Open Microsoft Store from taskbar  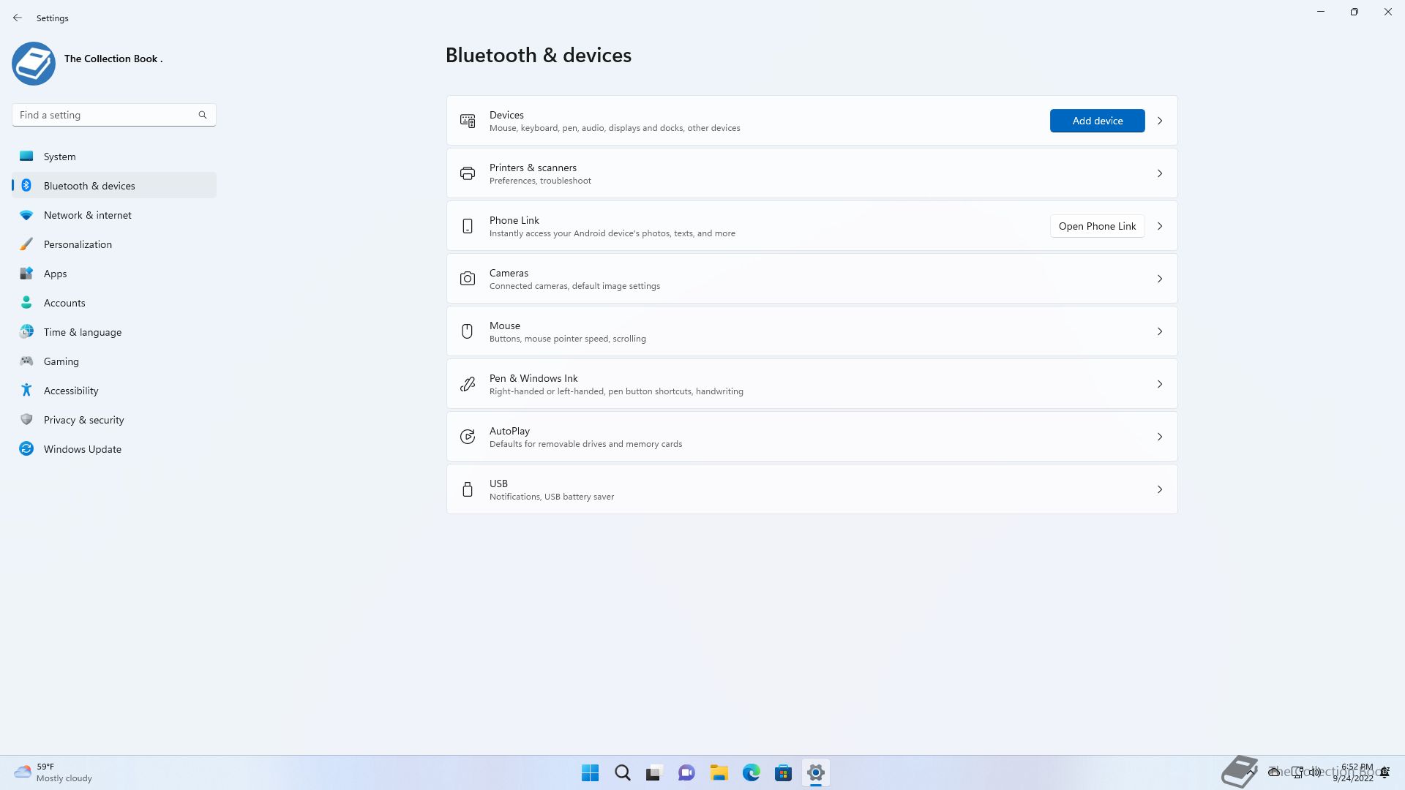[783, 772]
